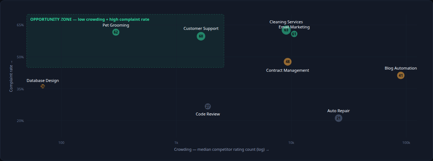Click the 50% y-axis tick label
This screenshot has width=433, height=161.
20,57
